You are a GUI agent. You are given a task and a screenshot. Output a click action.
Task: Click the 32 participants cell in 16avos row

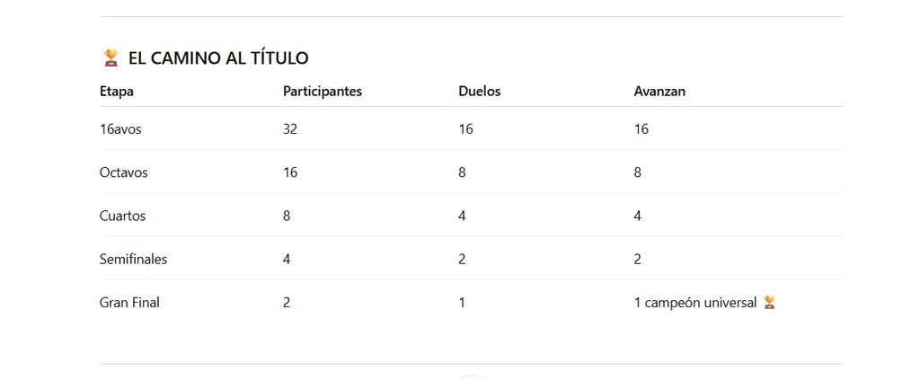tap(290, 129)
